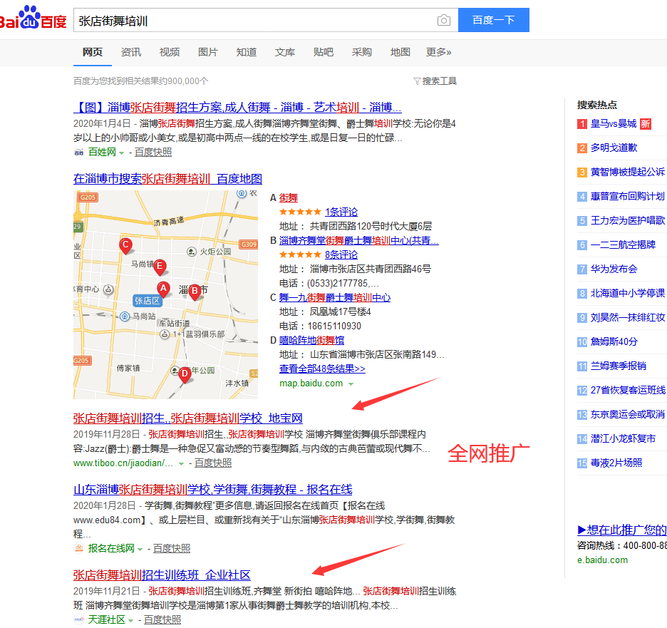Select map marker C
Viewport: 667px width, 628px height.
[x=125, y=247]
